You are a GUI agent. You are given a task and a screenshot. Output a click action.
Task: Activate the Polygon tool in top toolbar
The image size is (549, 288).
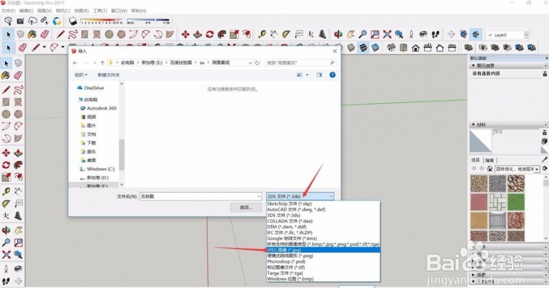[121, 34]
